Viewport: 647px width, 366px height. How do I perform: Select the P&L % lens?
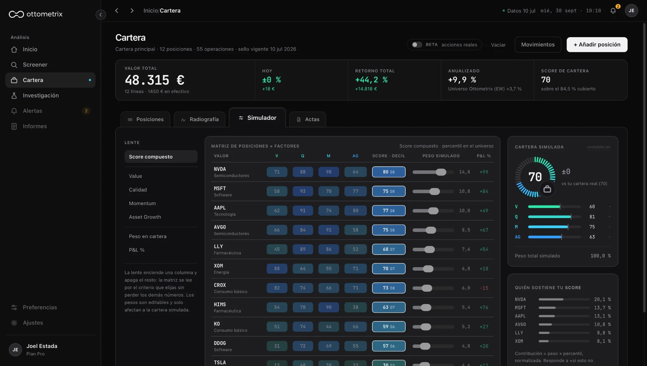point(161,250)
